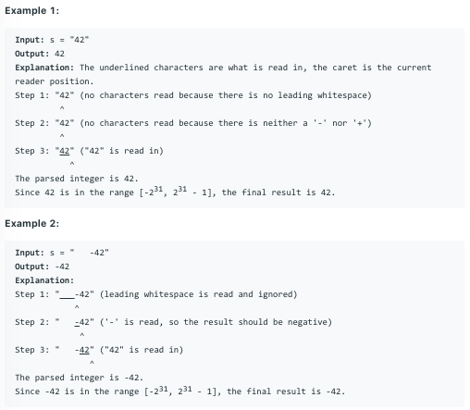Screen dimensions: 470x410
Task: Click the Input label in Example 1
Action: [x=30, y=40]
